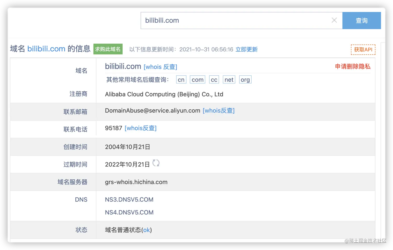Select the org domain suffix

pyautogui.click(x=245, y=80)
